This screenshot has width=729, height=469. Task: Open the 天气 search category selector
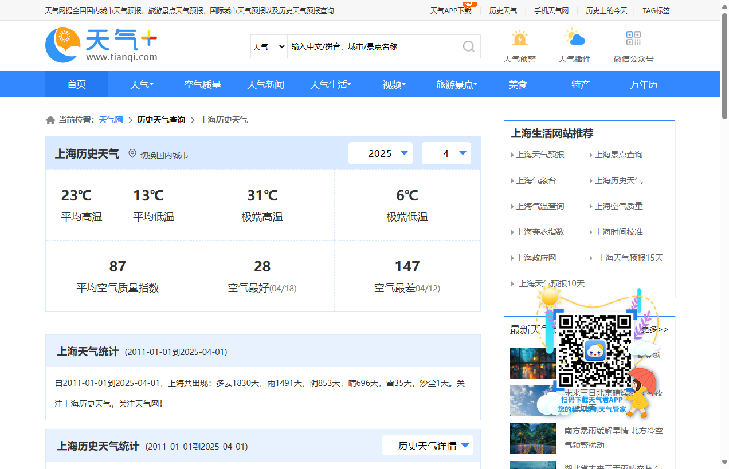point(268,46)
